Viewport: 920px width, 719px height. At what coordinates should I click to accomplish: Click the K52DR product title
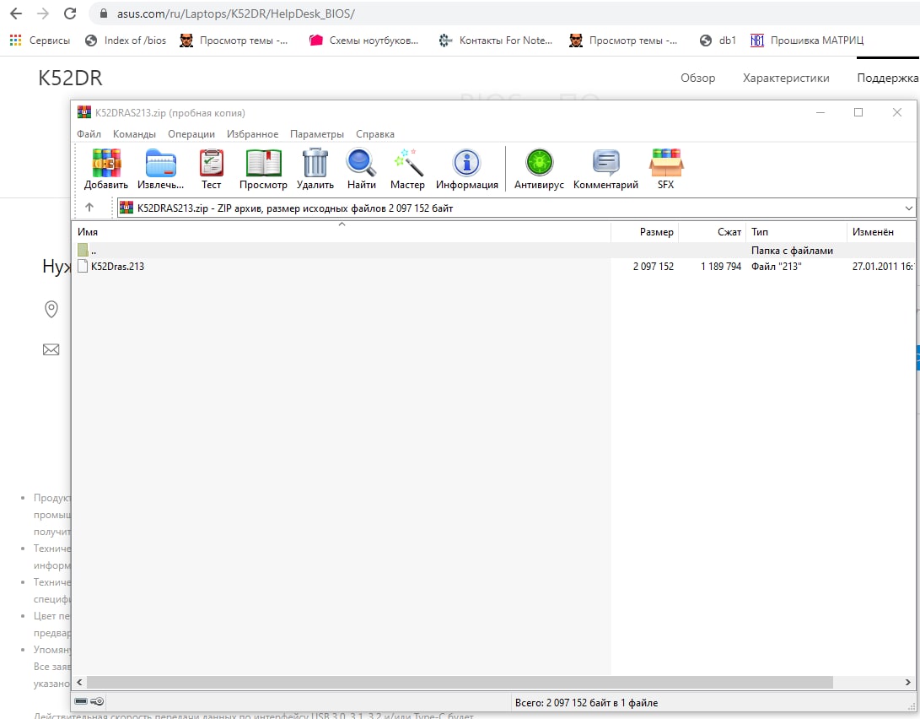pos(70,78)
